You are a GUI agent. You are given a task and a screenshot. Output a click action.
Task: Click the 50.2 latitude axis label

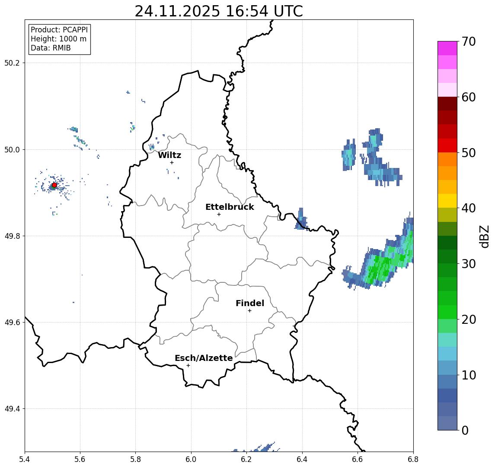[12, 63]
